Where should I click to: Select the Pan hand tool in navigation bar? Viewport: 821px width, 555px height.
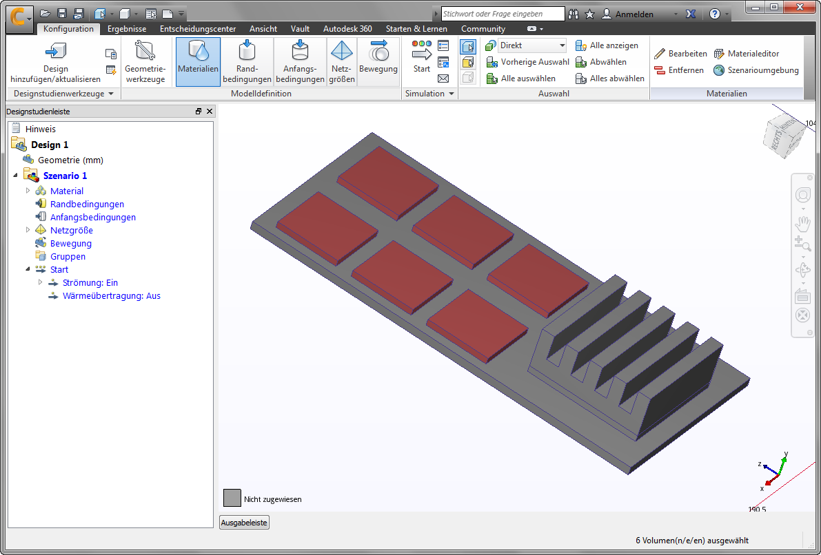pos(802,224)
